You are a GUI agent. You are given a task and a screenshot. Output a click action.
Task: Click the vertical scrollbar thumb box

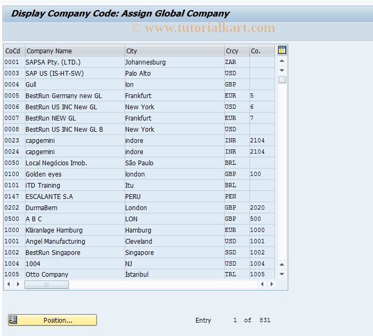282,79
